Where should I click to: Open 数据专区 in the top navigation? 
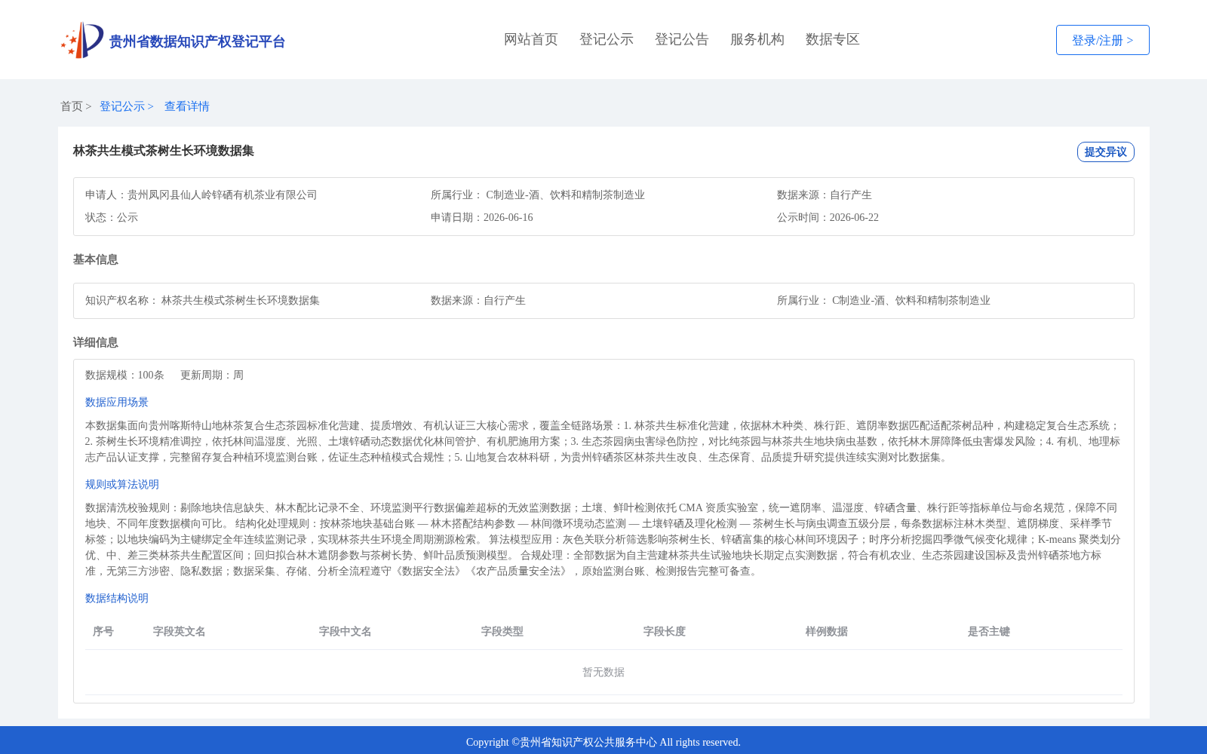click(x=833, y=39)
